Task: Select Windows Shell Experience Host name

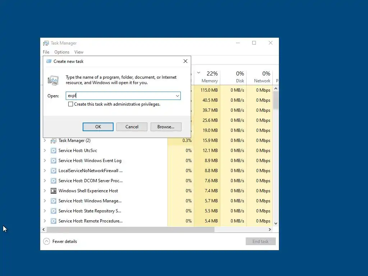Action: (x=88, y=191)
